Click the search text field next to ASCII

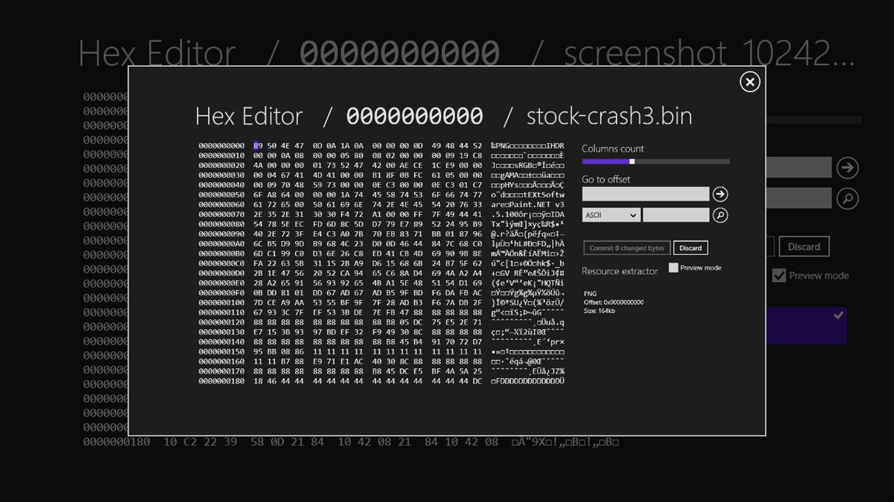(x=676, y=215)
